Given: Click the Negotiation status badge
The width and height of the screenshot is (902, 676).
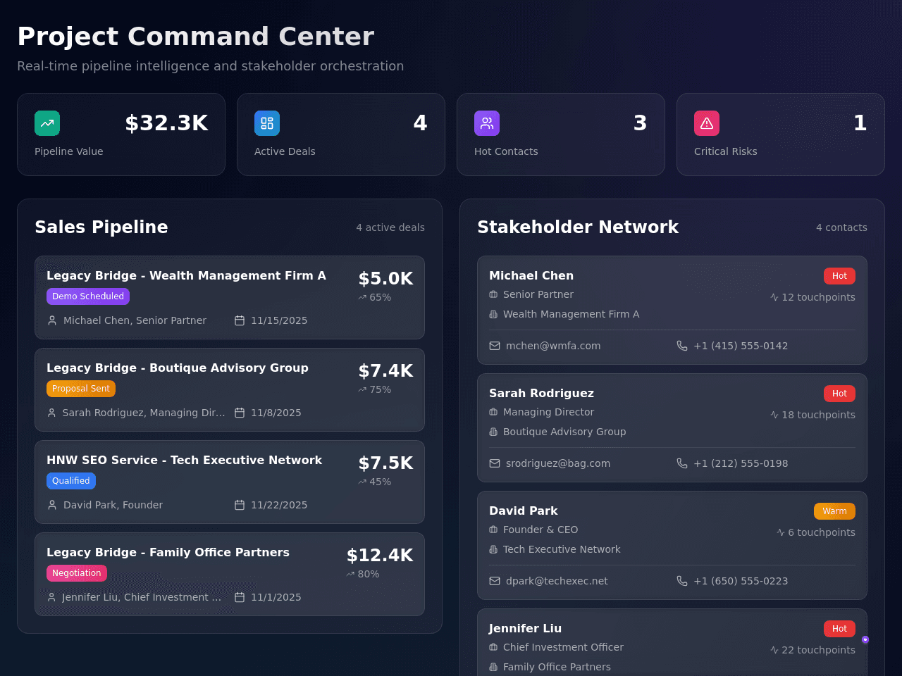Looking at the screenshot, I should tap(77, 573).
